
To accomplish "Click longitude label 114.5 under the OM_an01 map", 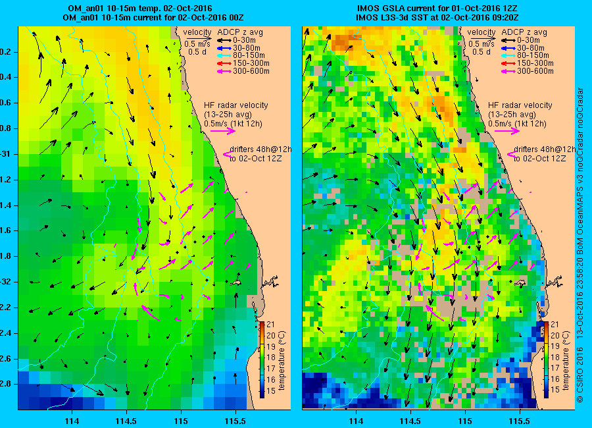I will pos(126,421).
